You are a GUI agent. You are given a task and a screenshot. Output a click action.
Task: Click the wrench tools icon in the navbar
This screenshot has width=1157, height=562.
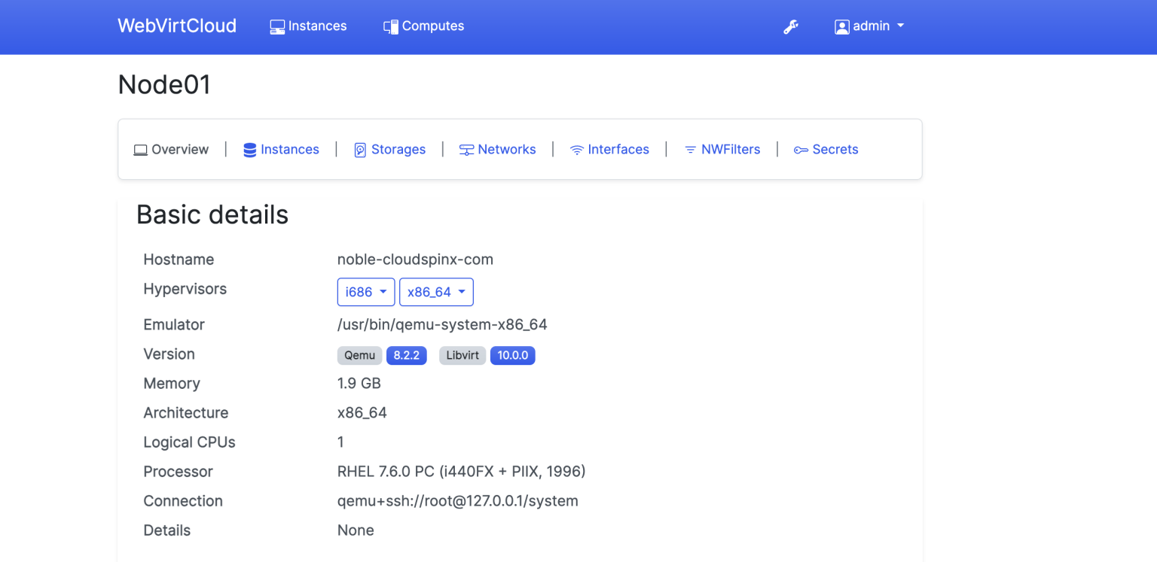[x=791, y=26]
